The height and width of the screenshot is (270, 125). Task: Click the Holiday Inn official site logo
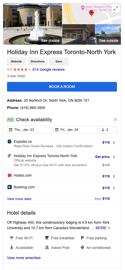click(x=10, y=156)
